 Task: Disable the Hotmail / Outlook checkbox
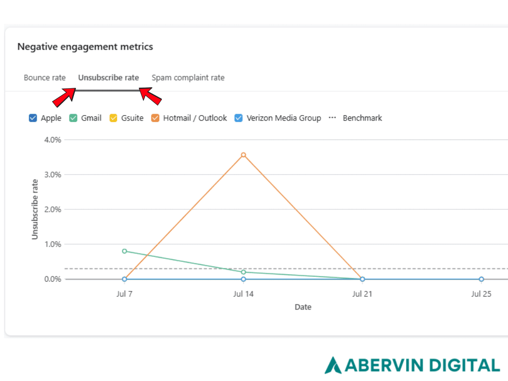point(155,118)
